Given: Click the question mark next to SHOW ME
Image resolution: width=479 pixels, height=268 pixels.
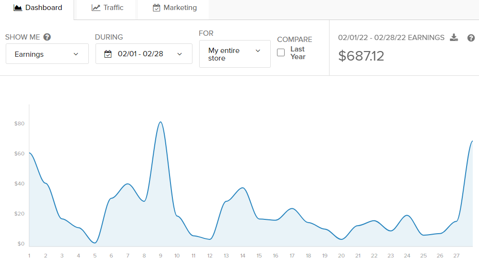Looking at the screenshot, I should click(47, 37).
